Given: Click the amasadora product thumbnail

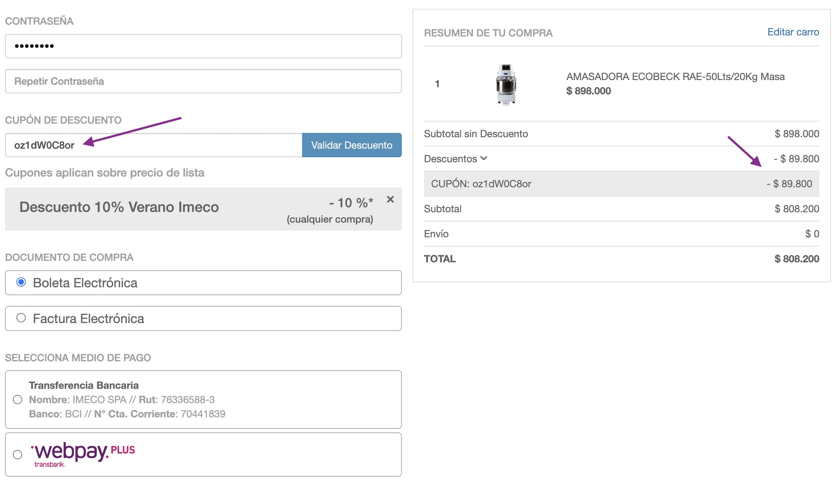Looking at the screenshot, I should point(506,84).
